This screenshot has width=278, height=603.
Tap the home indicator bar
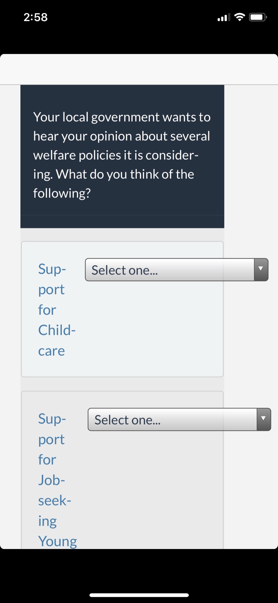coord(139,595)
